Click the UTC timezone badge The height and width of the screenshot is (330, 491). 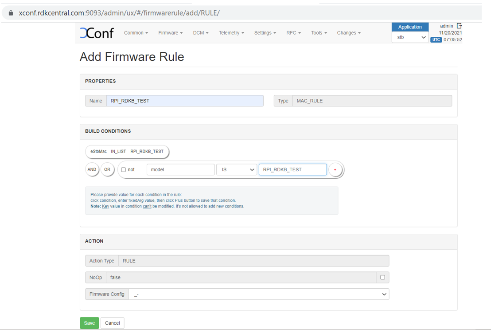436,39
